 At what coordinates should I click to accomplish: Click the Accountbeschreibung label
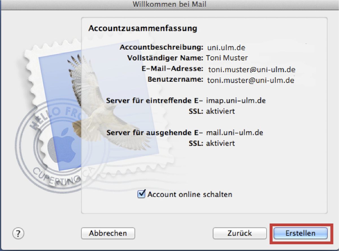(x=162, y=47)
